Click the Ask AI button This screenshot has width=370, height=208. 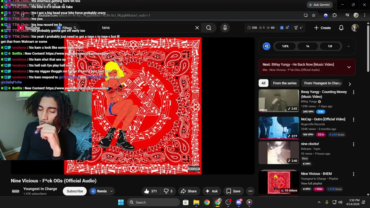[211, 191]
